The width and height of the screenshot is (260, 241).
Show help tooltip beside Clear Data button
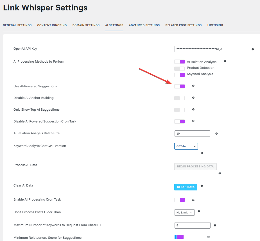[x=202, y=186]
